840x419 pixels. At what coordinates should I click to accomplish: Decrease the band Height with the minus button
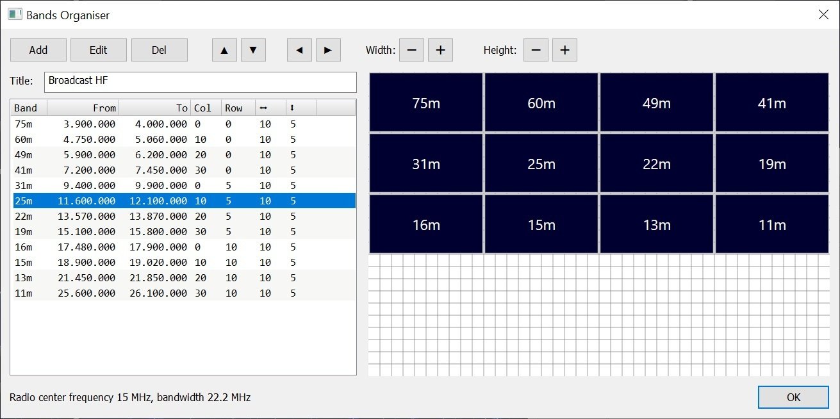(536, 49)
